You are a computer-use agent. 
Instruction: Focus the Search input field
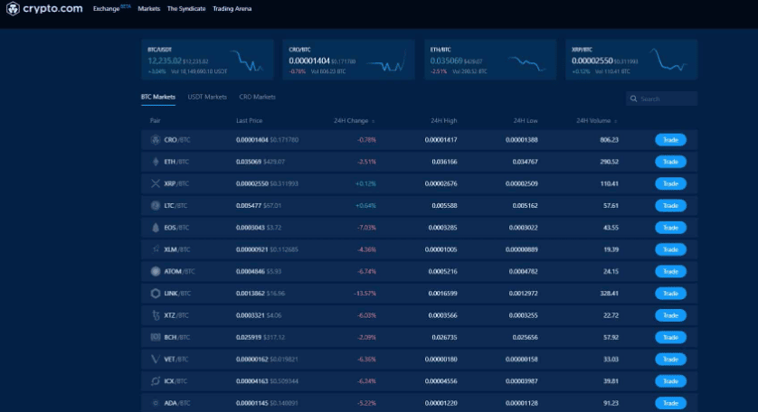667,99
